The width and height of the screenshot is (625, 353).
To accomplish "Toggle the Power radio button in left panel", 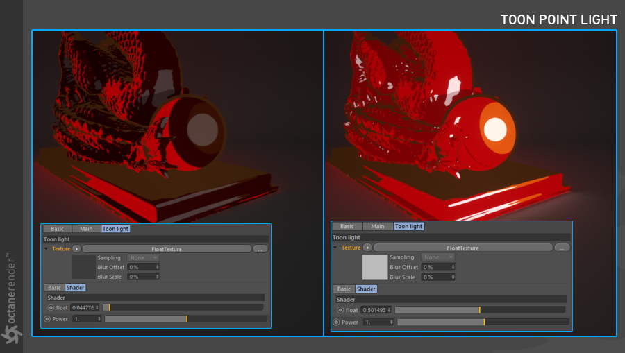I will click(47, 319).
